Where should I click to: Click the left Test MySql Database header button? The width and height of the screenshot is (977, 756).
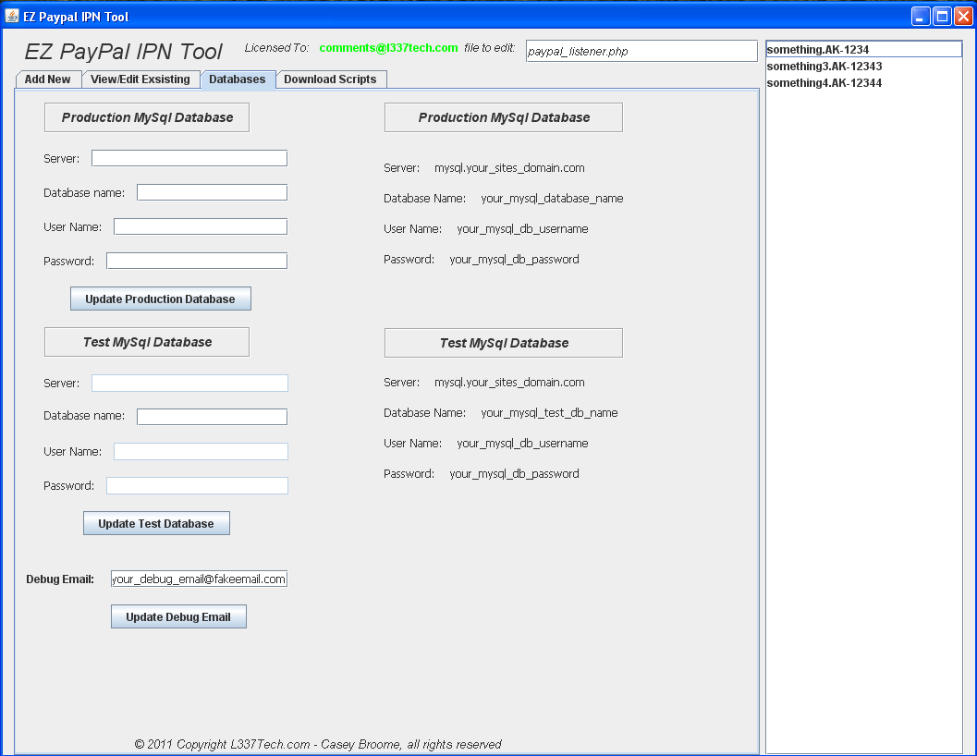[x=147, y=342]
